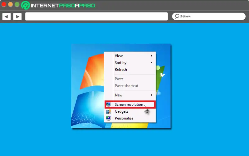This screenshot has width=249, height=156.
Task: Expand the arrow beside New
Action: tap(152, 95)
